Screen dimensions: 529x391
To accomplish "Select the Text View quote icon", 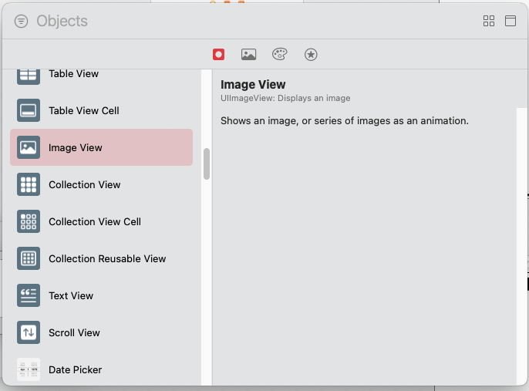I will click(29, 295).
